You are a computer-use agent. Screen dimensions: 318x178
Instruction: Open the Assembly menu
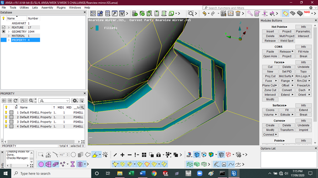coord(47,7)
